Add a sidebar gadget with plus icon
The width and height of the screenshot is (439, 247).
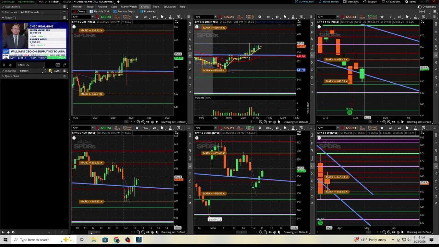tap(8, 232)
